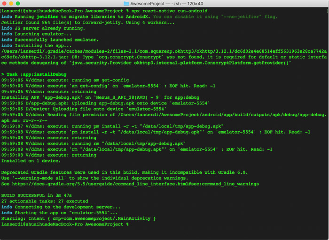Click the 'Installing the app...' info line

pos(36,45)
